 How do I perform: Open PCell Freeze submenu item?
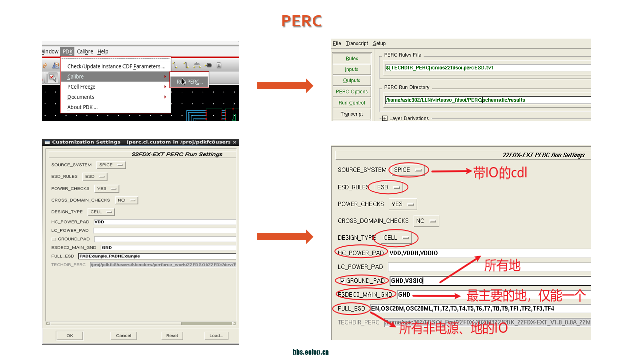point(81,87)
